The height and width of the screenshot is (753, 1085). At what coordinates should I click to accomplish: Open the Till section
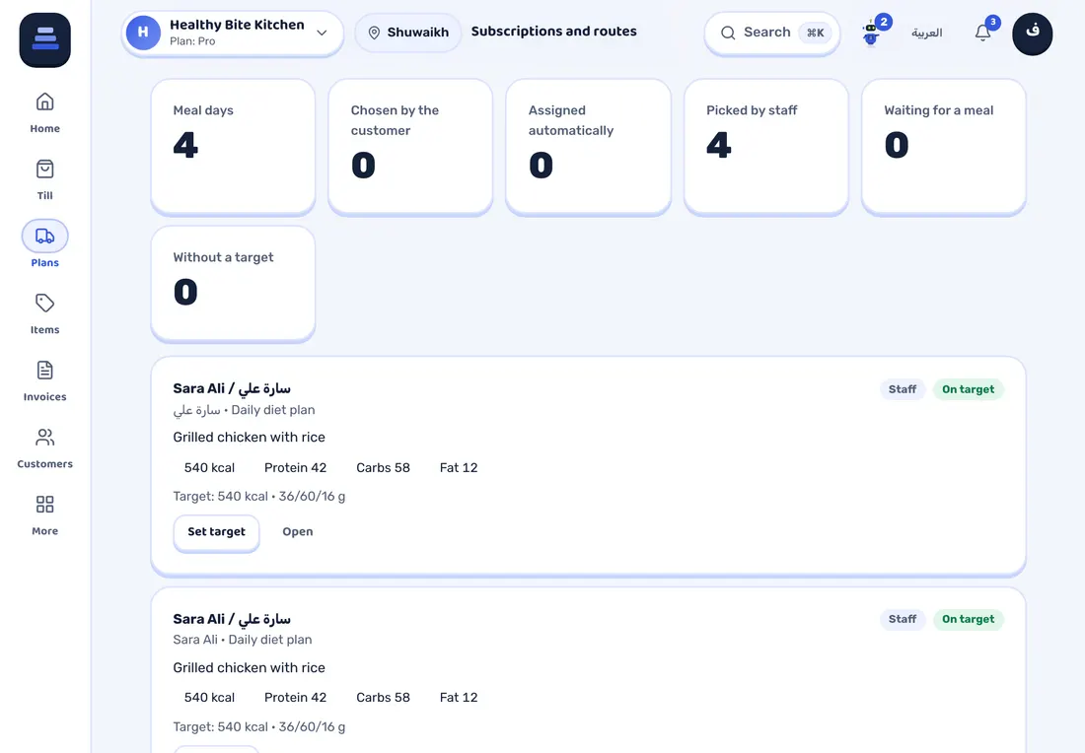pyautogui.click(x=45, y=179)
